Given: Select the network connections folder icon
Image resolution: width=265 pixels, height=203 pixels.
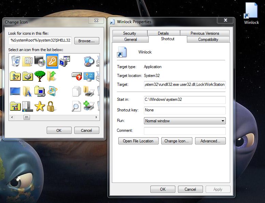Looking at the screenshot, I should (x=15, y=76).
